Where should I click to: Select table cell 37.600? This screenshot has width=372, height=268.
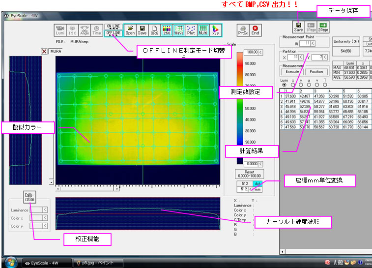pos(290,96)
